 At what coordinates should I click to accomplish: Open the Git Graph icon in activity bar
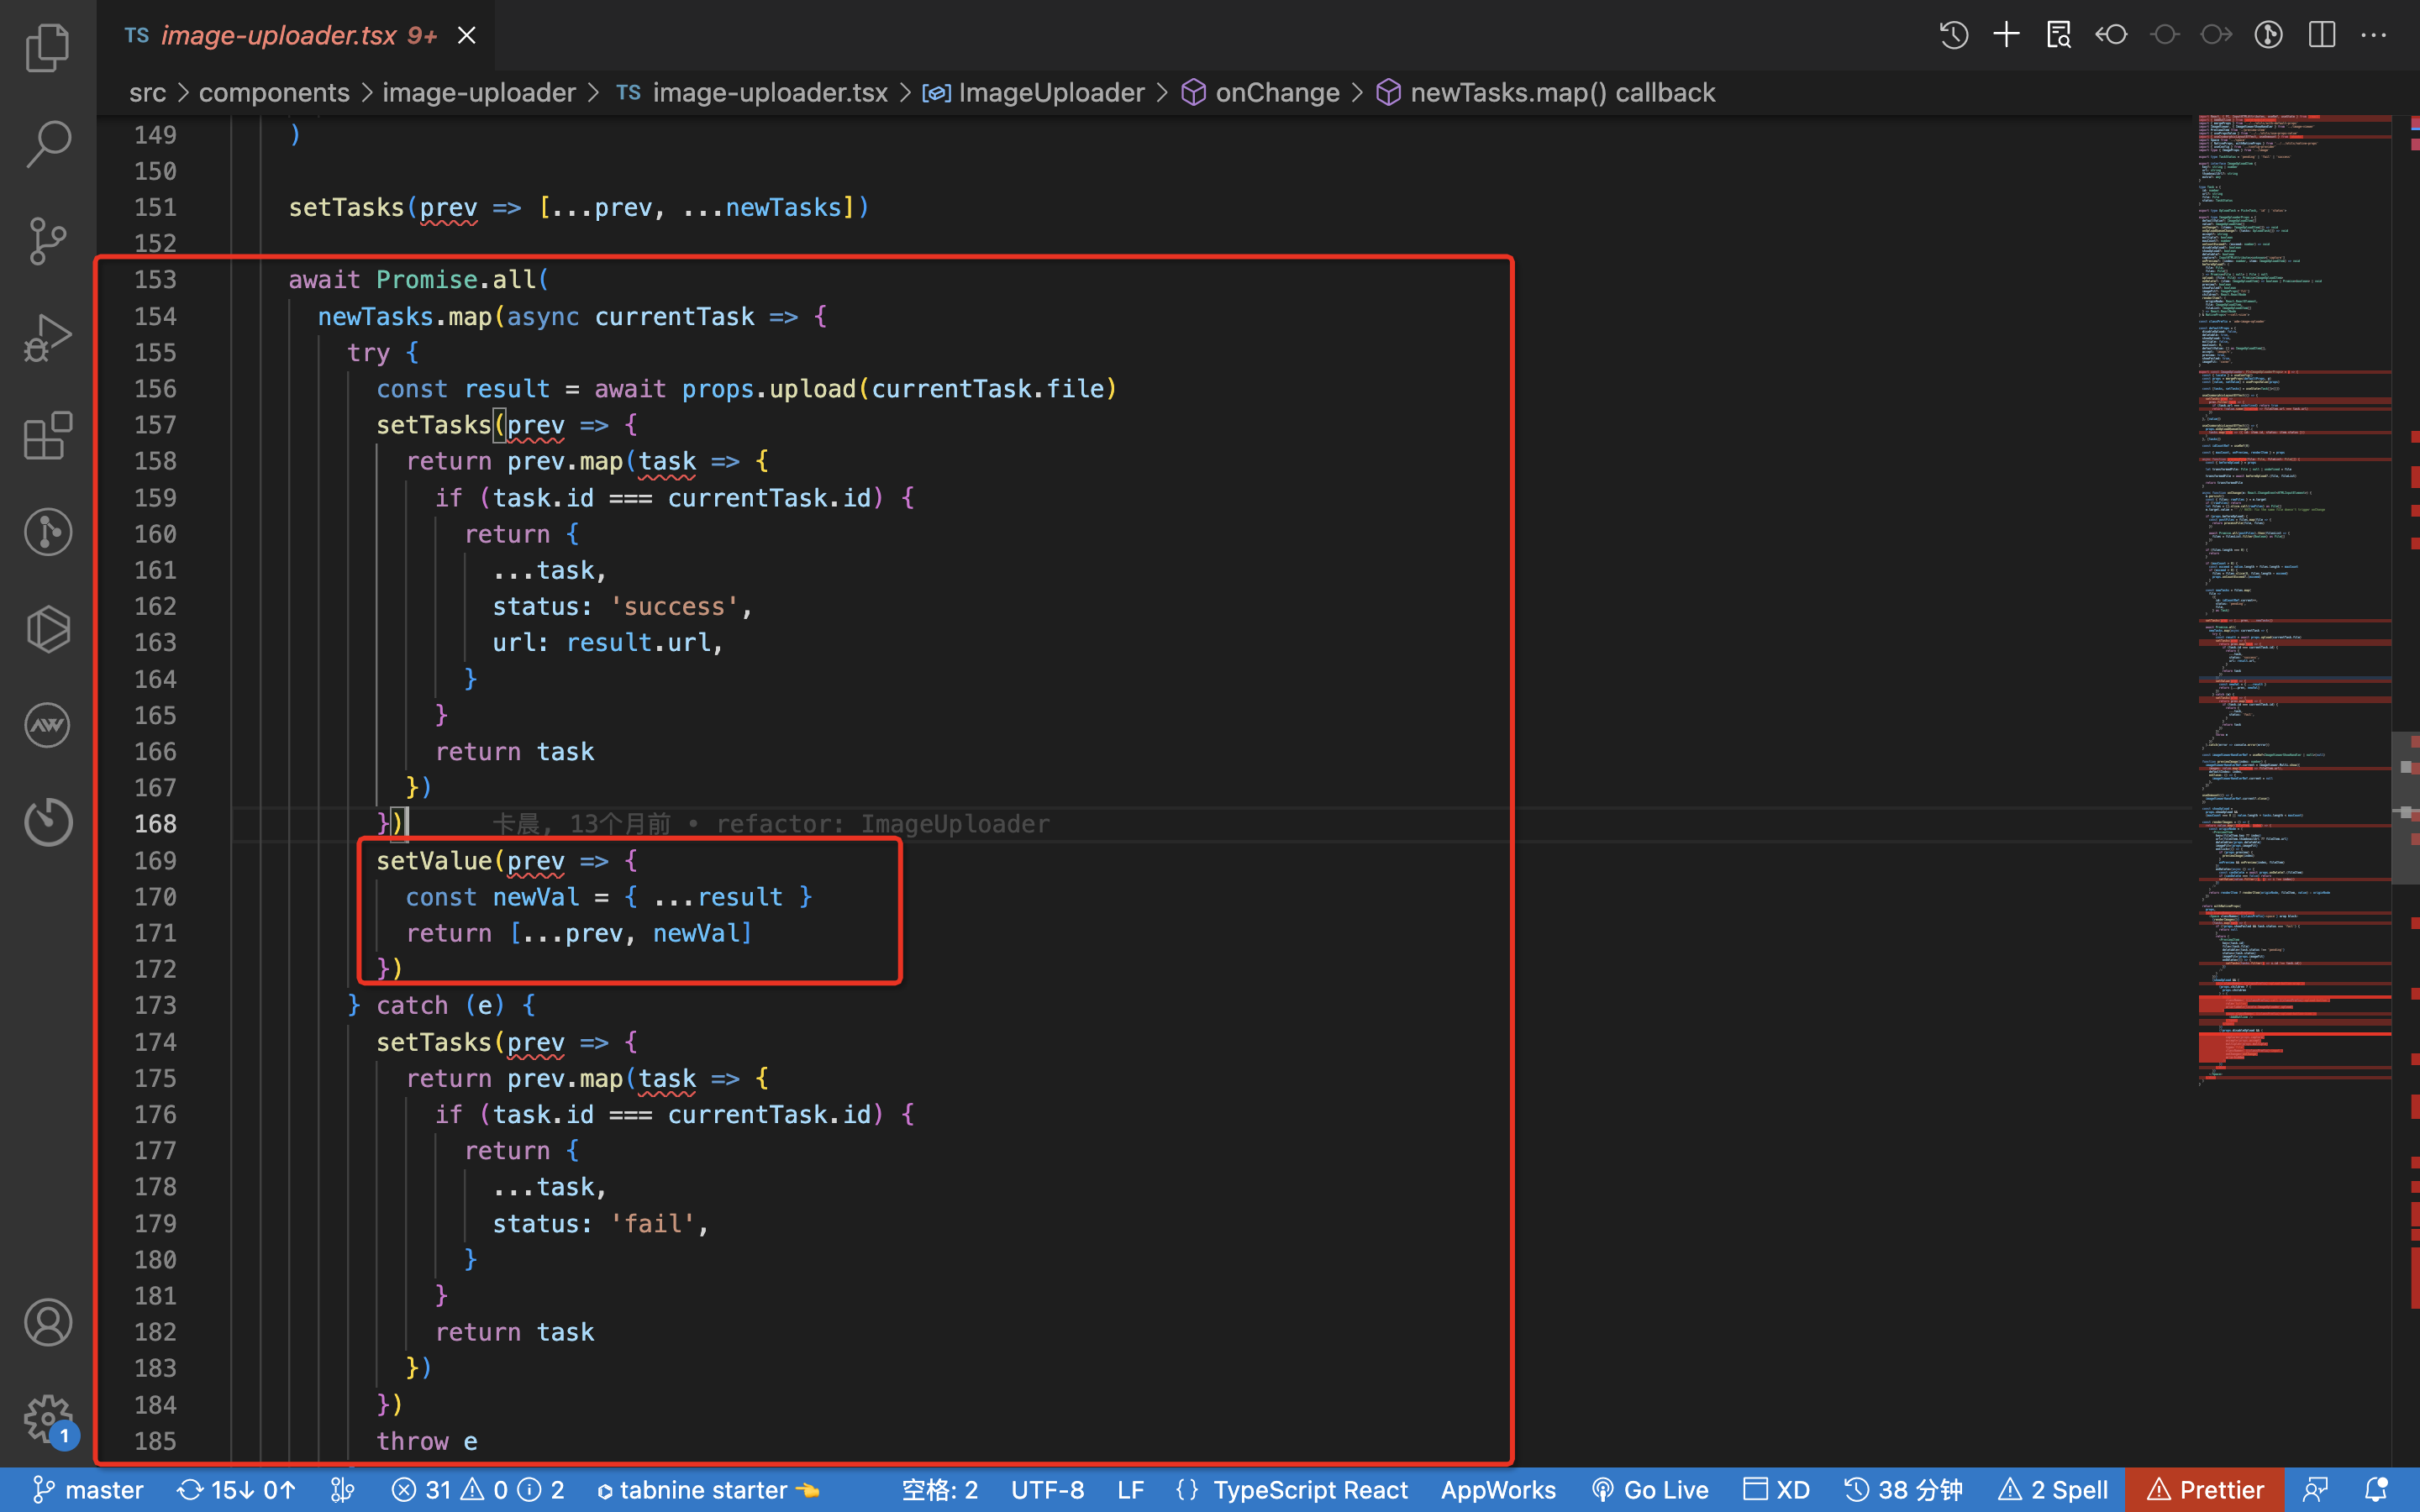[x=48, y=532]
